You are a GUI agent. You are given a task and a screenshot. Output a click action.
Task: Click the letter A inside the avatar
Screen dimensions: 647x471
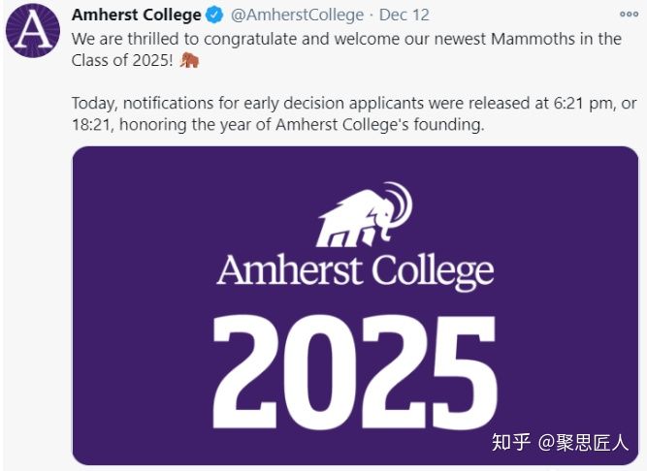pyautogui.click(x=33, y=31)
